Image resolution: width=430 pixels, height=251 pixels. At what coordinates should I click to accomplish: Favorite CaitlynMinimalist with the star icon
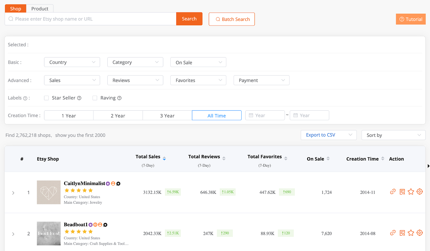[x=411, y=192]
